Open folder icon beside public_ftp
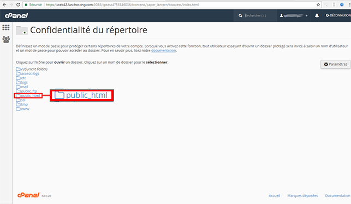Image resolution: width=351 pixels, height=204 pixels. pos(18,91)
